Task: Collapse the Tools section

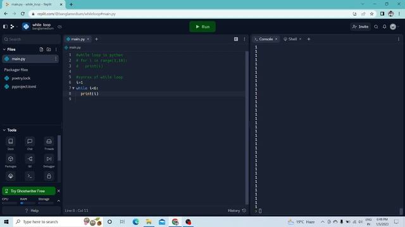Action: coord(4,130)
